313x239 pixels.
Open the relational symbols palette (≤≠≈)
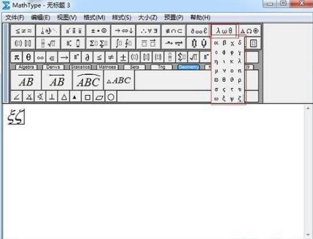[x=23, y=31]
